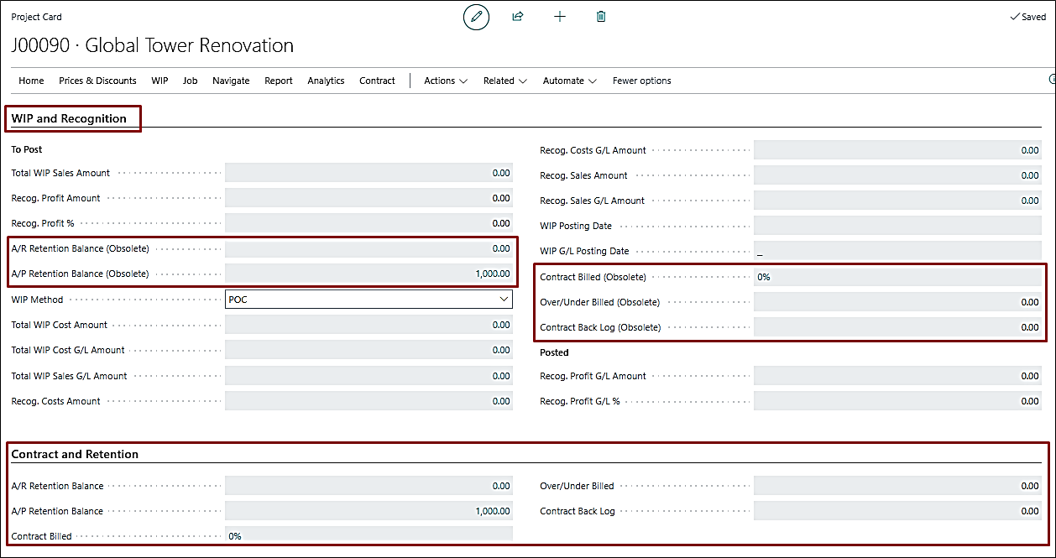Image resolution: width=1056 pixels, height=558 pixels.
Task: Click the trash delete icon
Action: pyautogui.click(x=601, y=17)
